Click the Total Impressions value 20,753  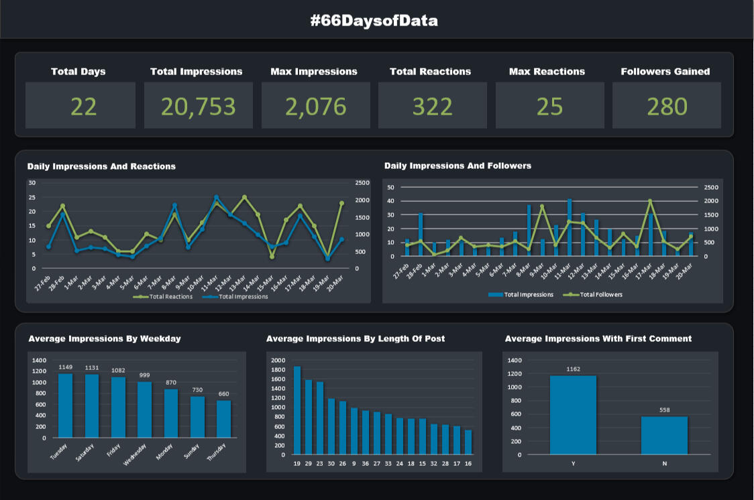(x=199, y=107)
